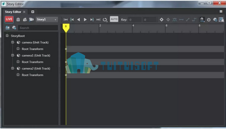Click the tangent handles icon after the diamonds

point(174,20)
